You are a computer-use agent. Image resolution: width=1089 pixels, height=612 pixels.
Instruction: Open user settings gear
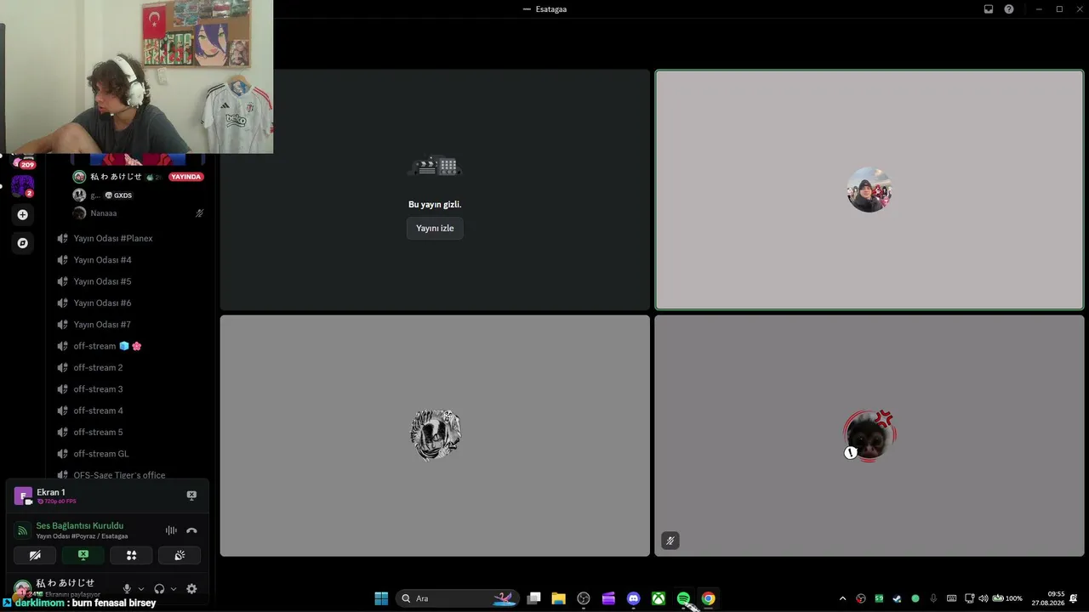(191, 588)
